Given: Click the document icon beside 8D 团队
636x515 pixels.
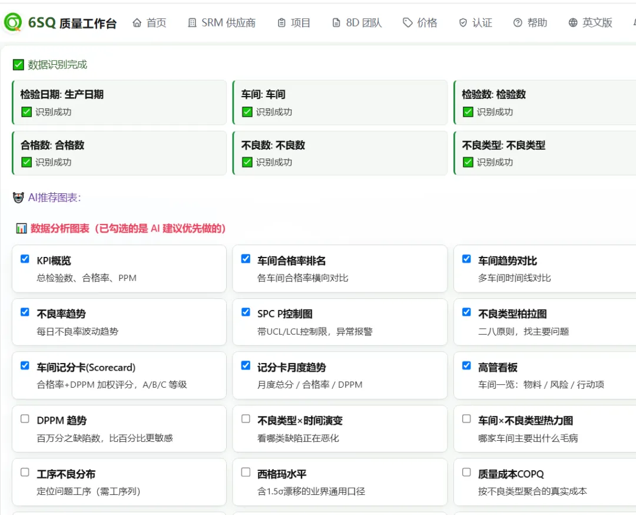Looking at the screenshot, I should click(x=336, y=23).
